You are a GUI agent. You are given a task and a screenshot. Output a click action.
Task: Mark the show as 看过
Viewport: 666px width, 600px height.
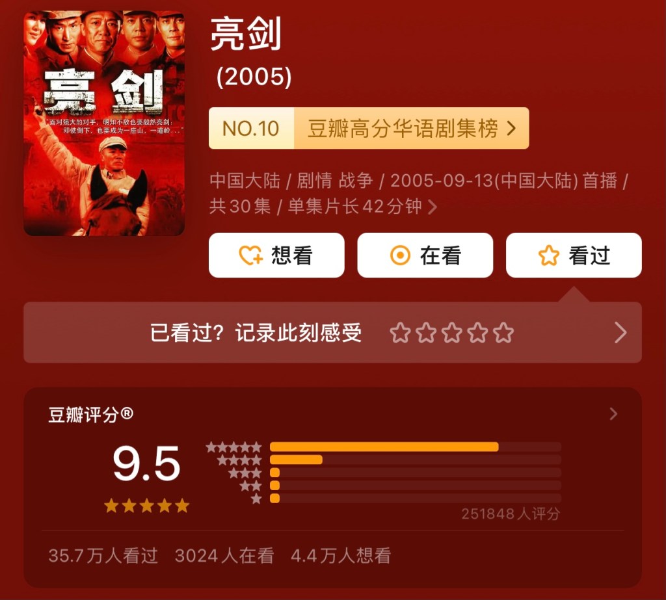[574, 255]
